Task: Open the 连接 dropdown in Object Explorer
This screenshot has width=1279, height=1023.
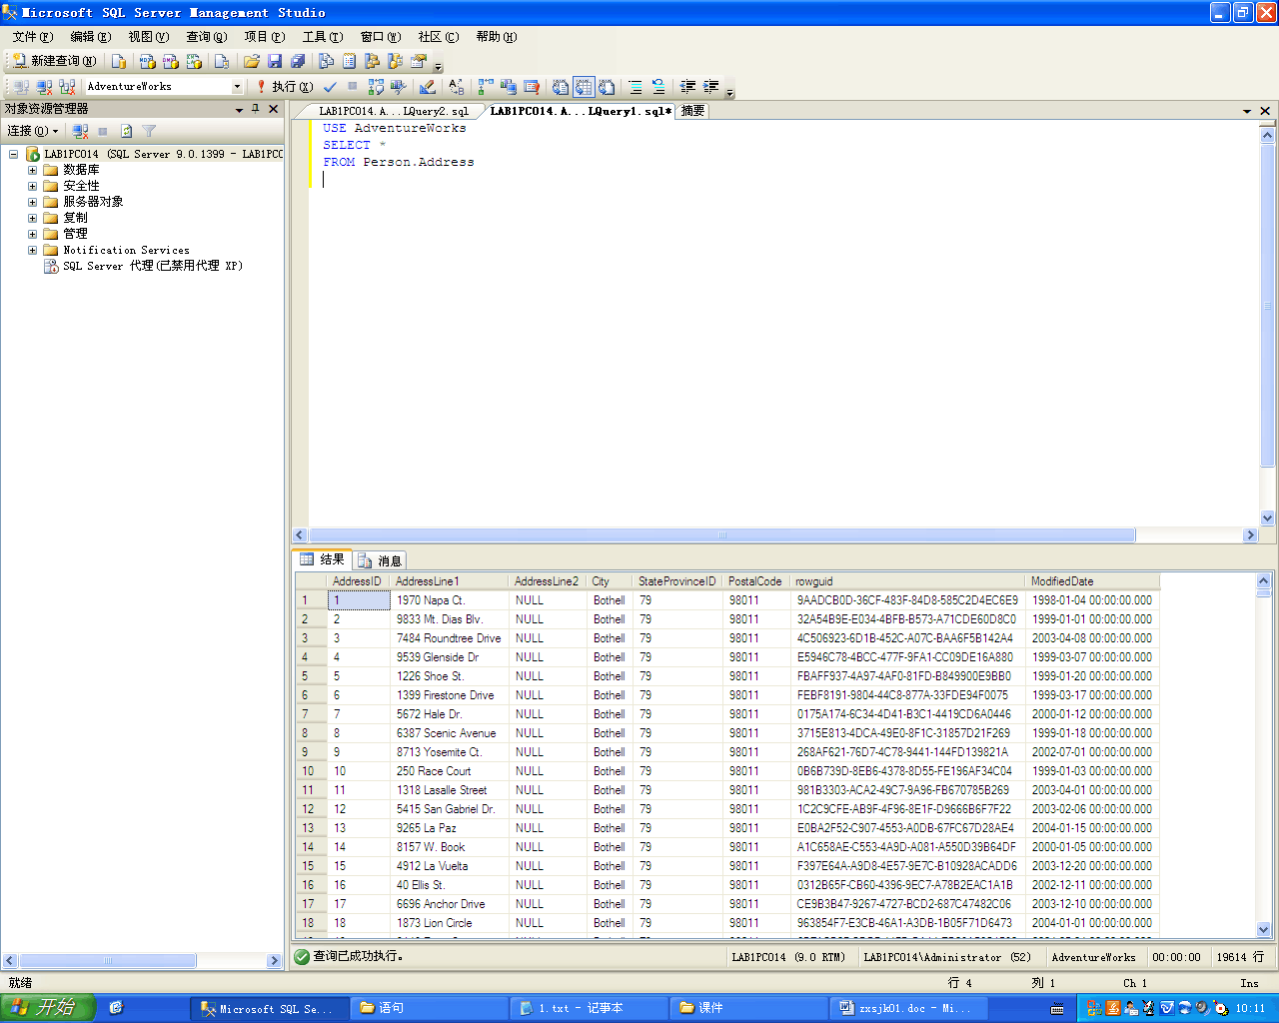Action: (x=33, y=131)
